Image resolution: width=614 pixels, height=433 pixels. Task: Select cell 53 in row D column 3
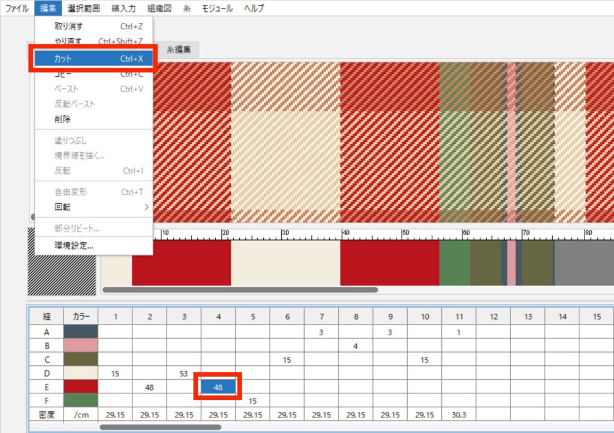coord(183,373)
